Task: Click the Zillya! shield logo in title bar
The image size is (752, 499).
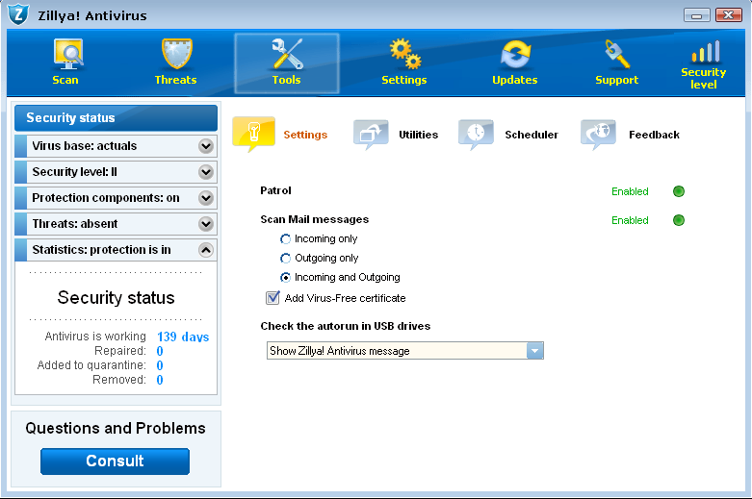Action: point(18,14)
